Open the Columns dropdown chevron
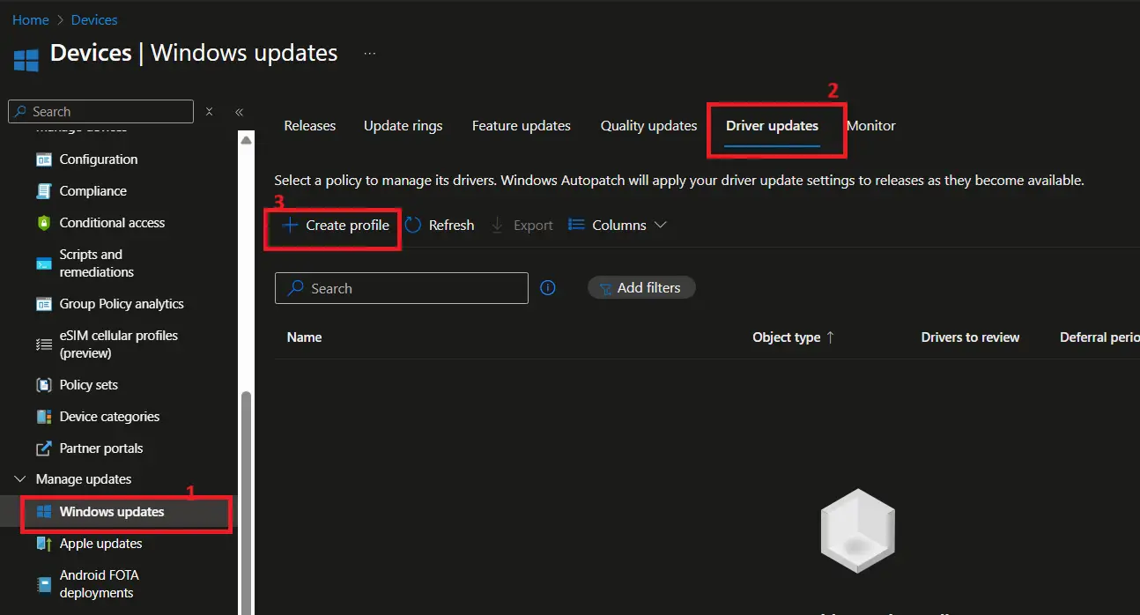The height and width of the screenshot is (615, 1140). 660,226
